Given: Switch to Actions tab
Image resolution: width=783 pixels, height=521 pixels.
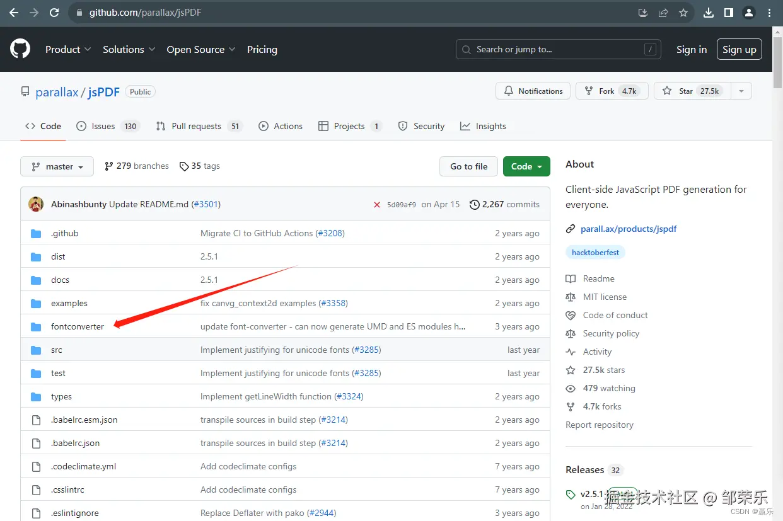Looking at the screenshot, I should (281, 126).
